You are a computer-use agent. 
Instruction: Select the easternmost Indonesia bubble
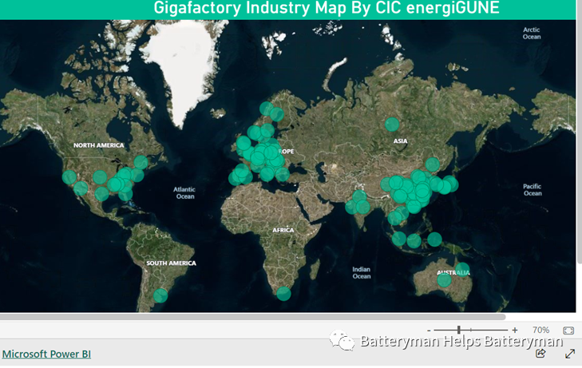(x=434, y=239)
